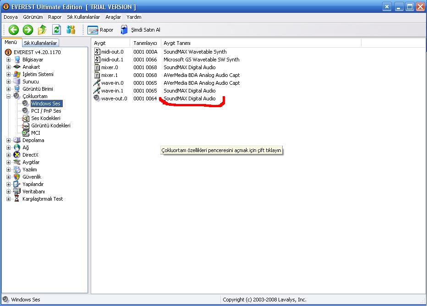Open the Görünüm menu
This screenshot has height=306, width=427.
point(33,17)
